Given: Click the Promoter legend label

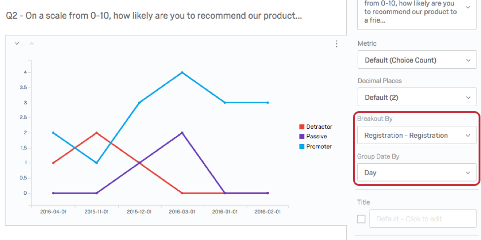Looking at the screenshot, I should (x=319, y=147).
